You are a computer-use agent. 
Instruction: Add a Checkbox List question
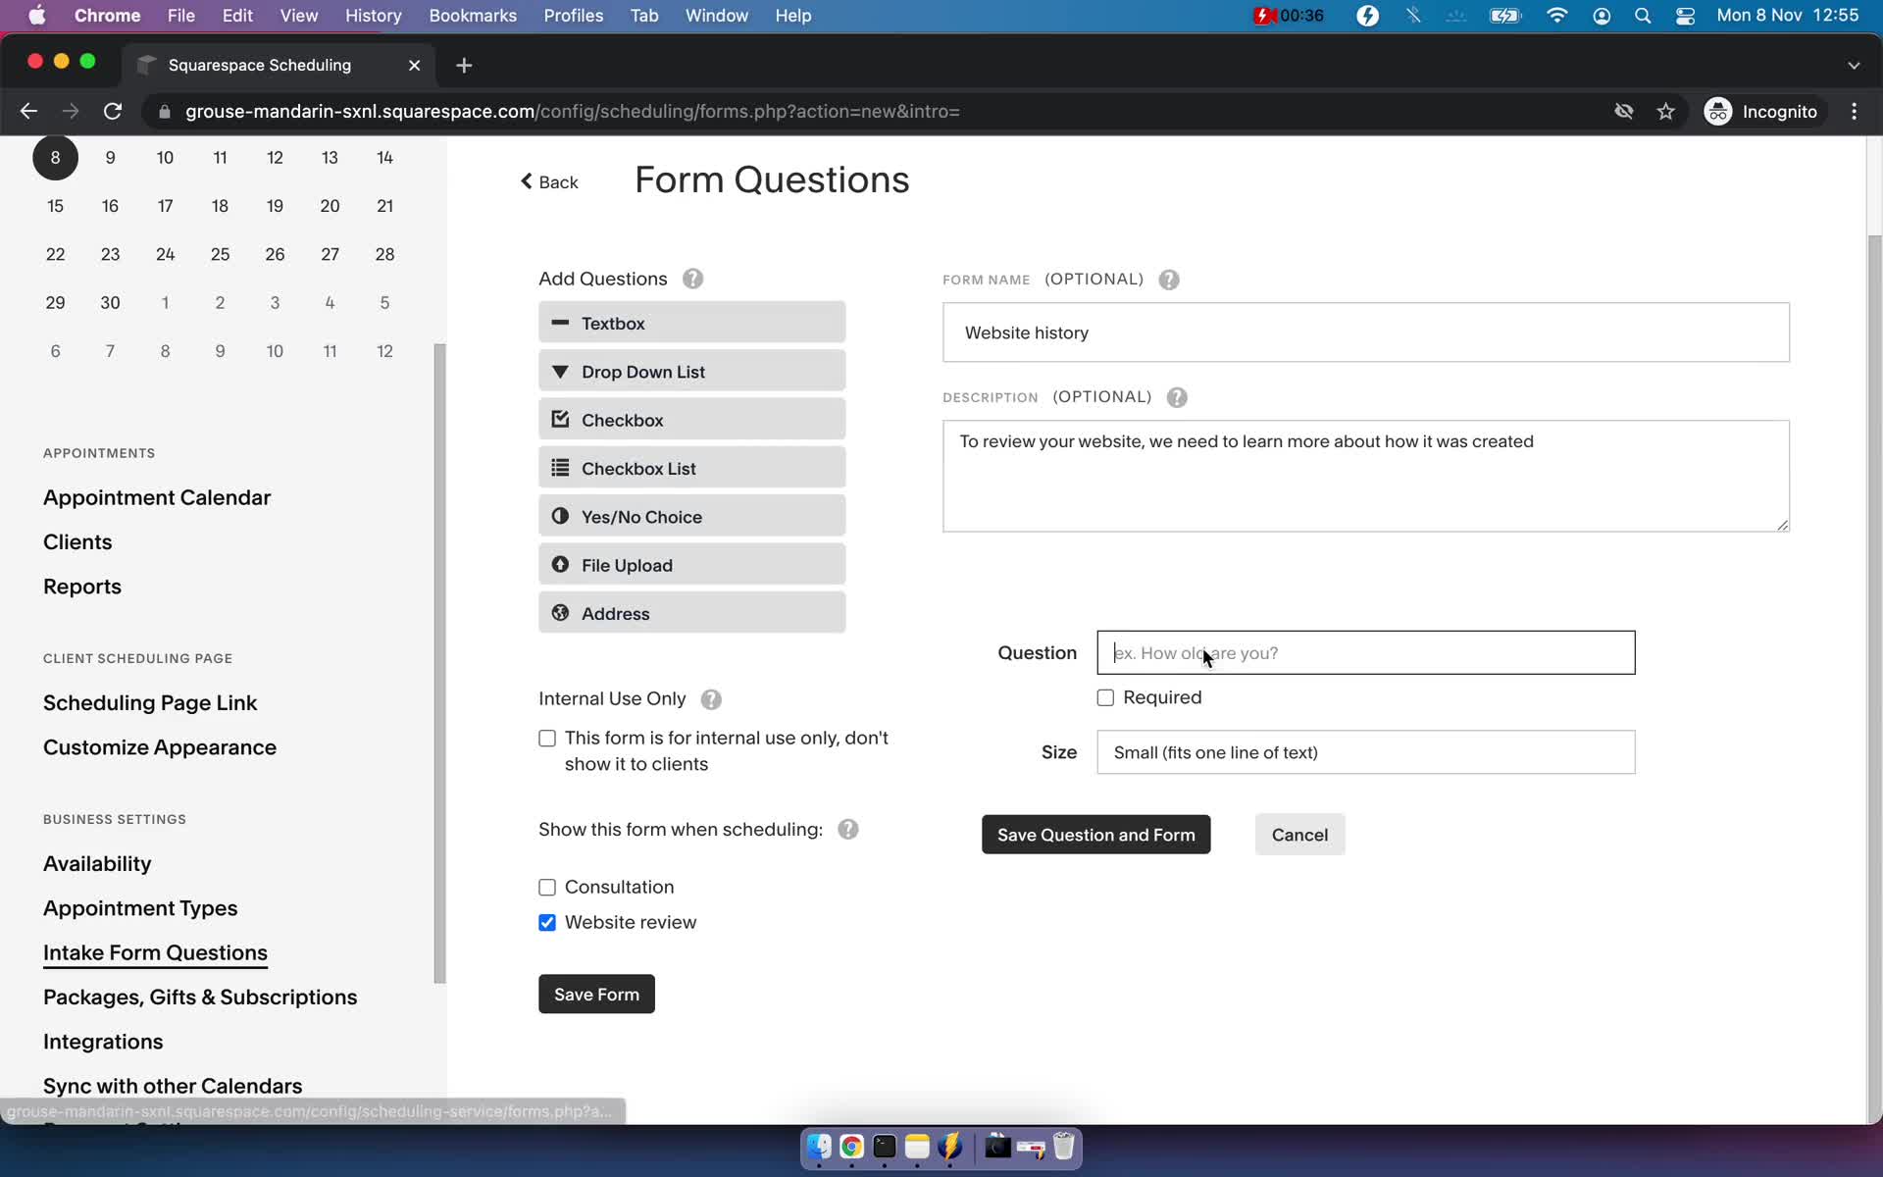(x=691, y=468)
